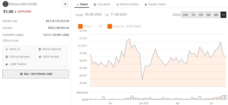Click the Official Links label
This screenshot has height=105, width=228.
11,40
